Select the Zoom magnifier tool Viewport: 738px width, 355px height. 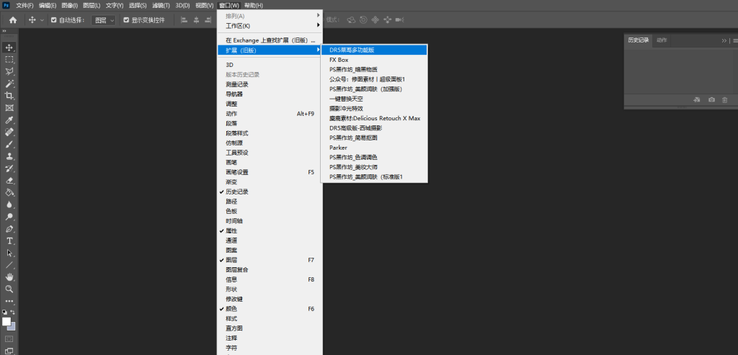tap(9, 289)
